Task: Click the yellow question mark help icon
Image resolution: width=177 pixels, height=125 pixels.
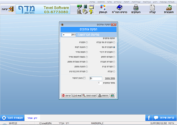Action: coord(91,11)
